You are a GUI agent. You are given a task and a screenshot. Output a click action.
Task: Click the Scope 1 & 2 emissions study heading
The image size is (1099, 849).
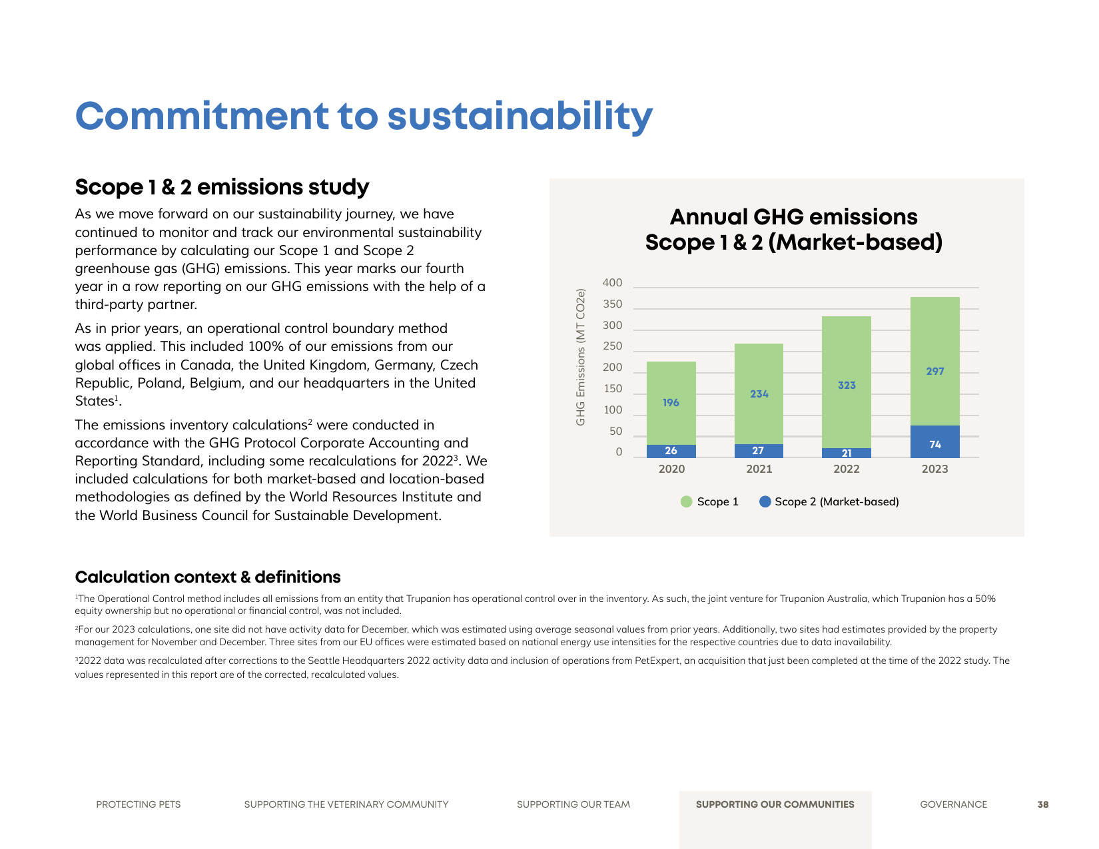(x=222, y=187)
